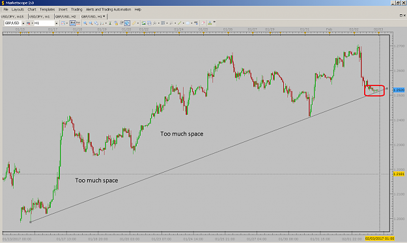
Task: Toggle the Ask price button
Action: click(78, 23)
